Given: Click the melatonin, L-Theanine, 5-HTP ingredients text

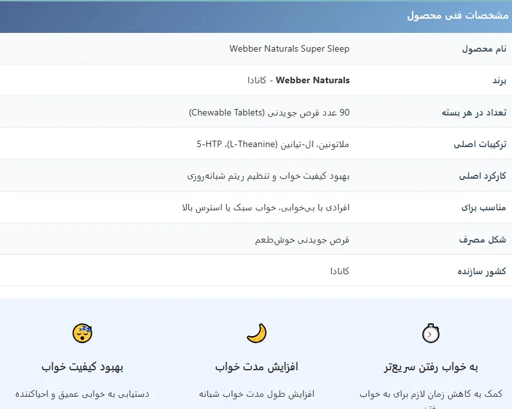Looking at the screenshot, I should click(272, 144).
